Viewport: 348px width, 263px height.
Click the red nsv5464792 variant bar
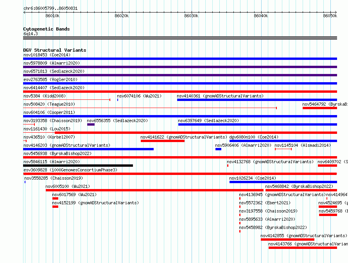[x=320, y=108]
